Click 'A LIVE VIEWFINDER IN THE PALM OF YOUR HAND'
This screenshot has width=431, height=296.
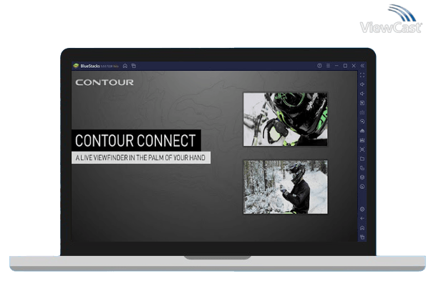point(140,158)
